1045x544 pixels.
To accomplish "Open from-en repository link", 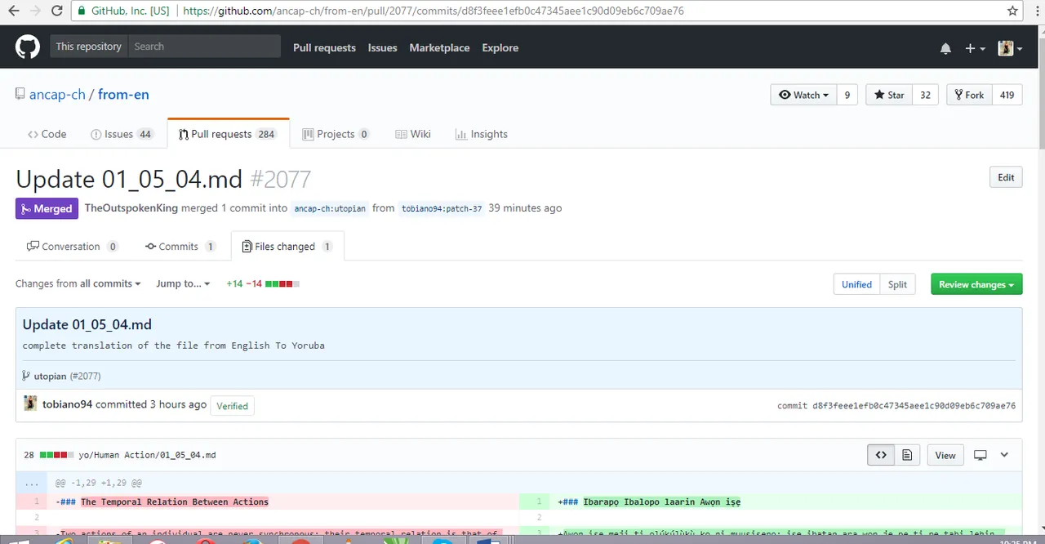I will (x=123, y=94).
